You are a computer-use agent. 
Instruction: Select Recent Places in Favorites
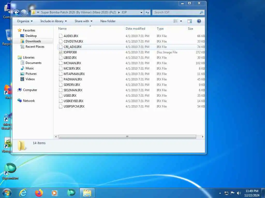click(35, 47)
